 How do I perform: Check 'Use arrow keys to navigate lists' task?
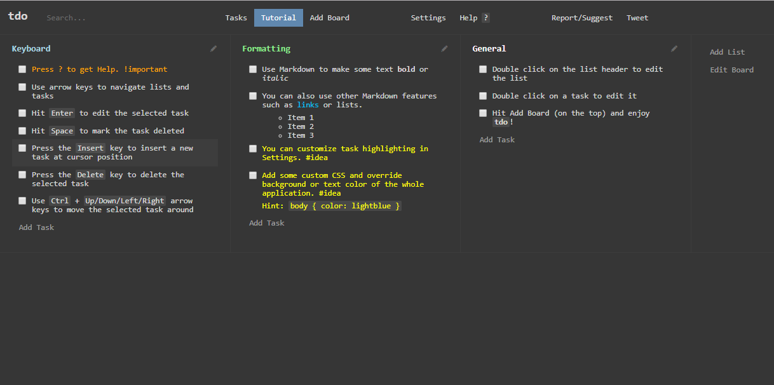pos(22,87)
